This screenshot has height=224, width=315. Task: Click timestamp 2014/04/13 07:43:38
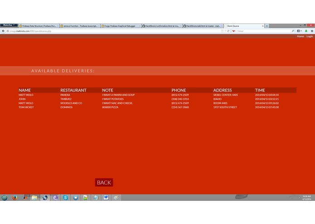(x=267, y=107)
